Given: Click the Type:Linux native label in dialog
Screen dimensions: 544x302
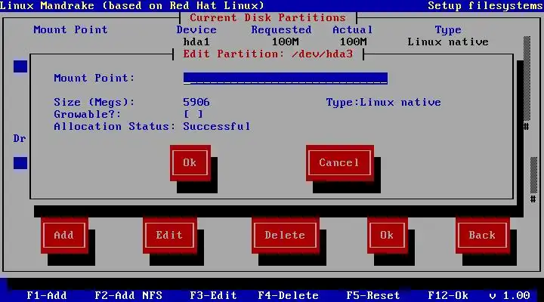Looking at the screenshot, I should pos(384,102).
